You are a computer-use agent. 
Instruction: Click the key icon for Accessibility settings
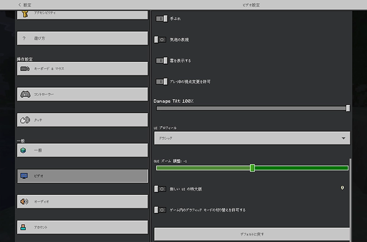tap(24, 13)
